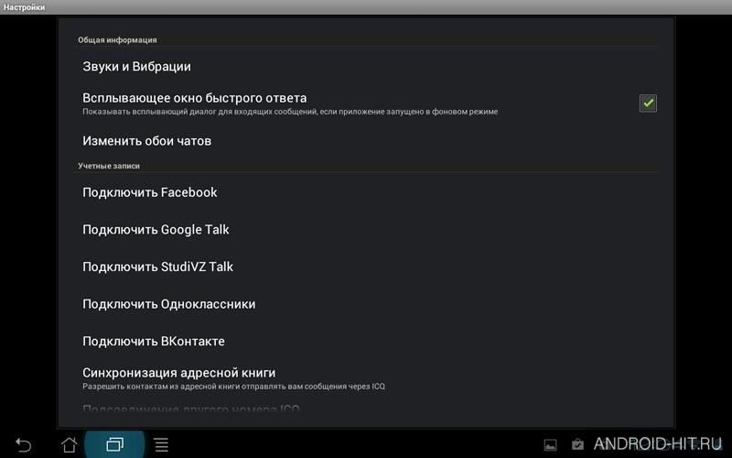Toggle the Всплывающее окно быстрого ответа checkbox
The image size is (732, 458).
coord(648,103)
